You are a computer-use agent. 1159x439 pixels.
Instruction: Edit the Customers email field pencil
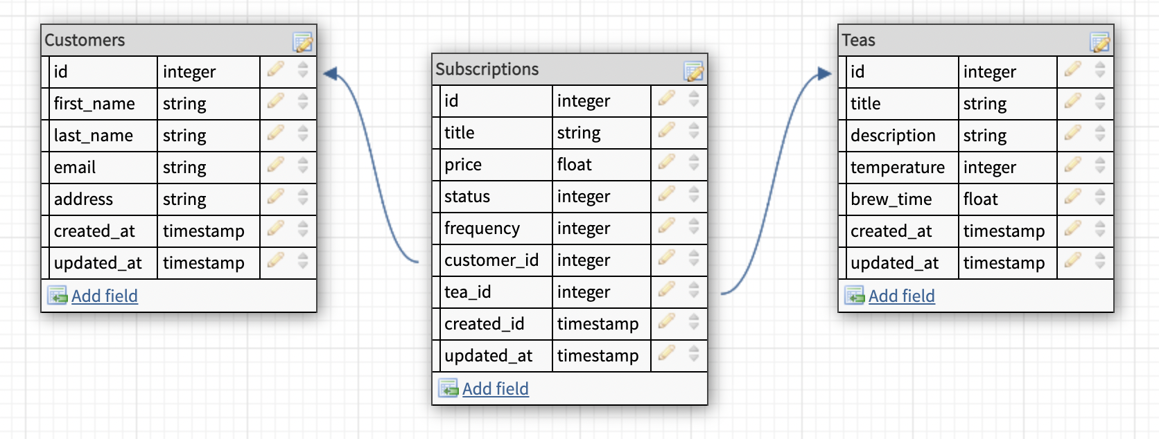click(276, 165)
